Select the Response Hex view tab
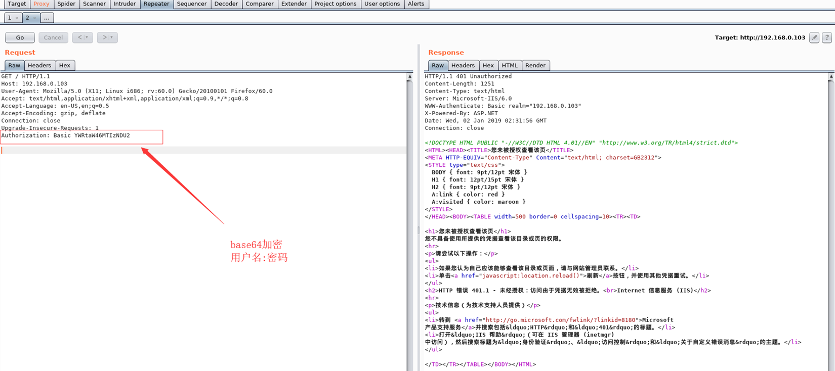The image size is (835, 371). coord(488,65)
